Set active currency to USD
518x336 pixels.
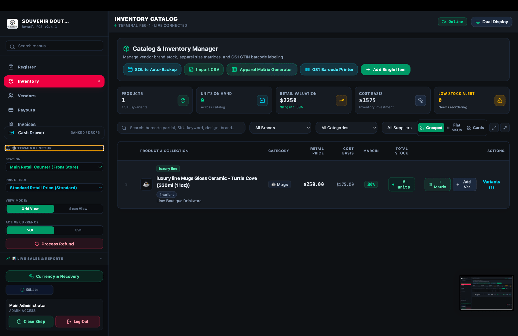tap(78, 230)
